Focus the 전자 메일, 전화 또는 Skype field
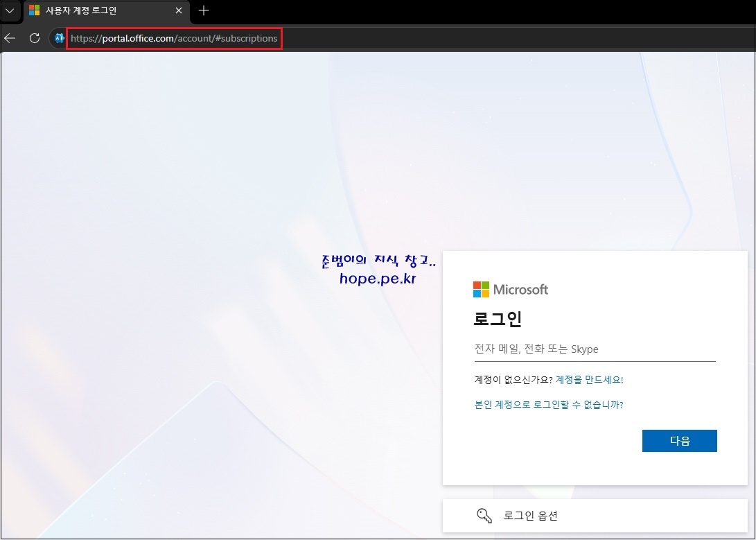756x540 pixels. click(595, 349)
